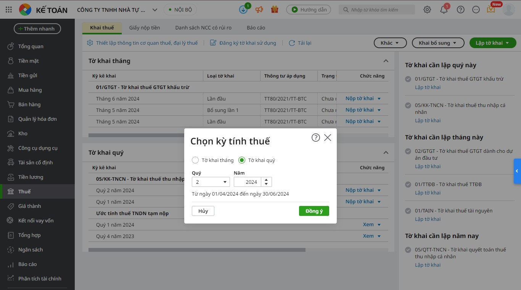The height and width of the screenshot is (290, 521).
Task: Click the Tải lại reload link
Action: [x=300, y=43]
